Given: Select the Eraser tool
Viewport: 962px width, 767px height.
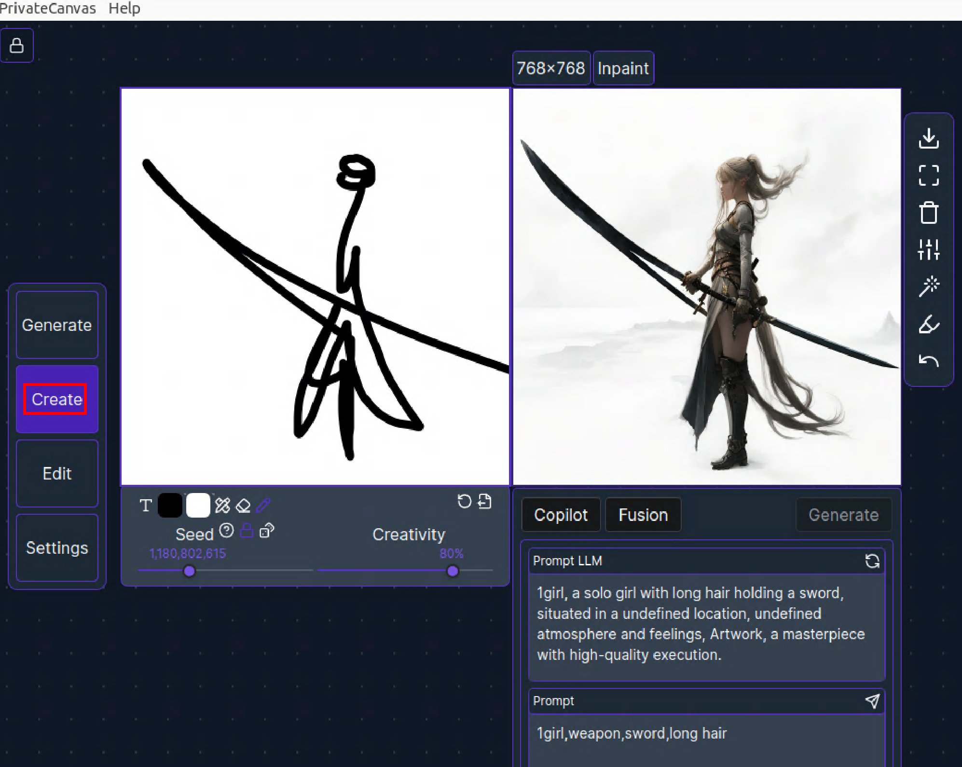Looking at the screenshot, I should click(243, 505).
